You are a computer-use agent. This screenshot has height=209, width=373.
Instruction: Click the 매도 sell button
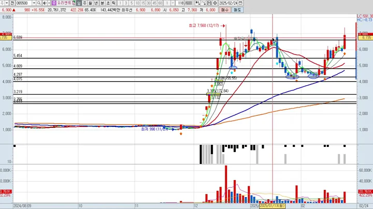coord(237,10)
